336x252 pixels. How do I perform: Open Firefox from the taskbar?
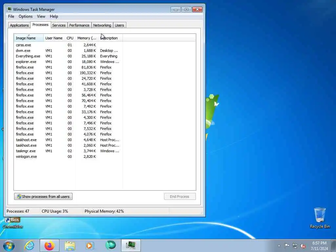50,245
